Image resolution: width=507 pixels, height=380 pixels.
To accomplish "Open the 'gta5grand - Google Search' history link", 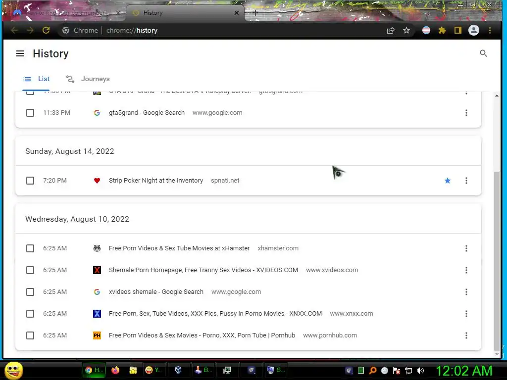I will (147, 113).
